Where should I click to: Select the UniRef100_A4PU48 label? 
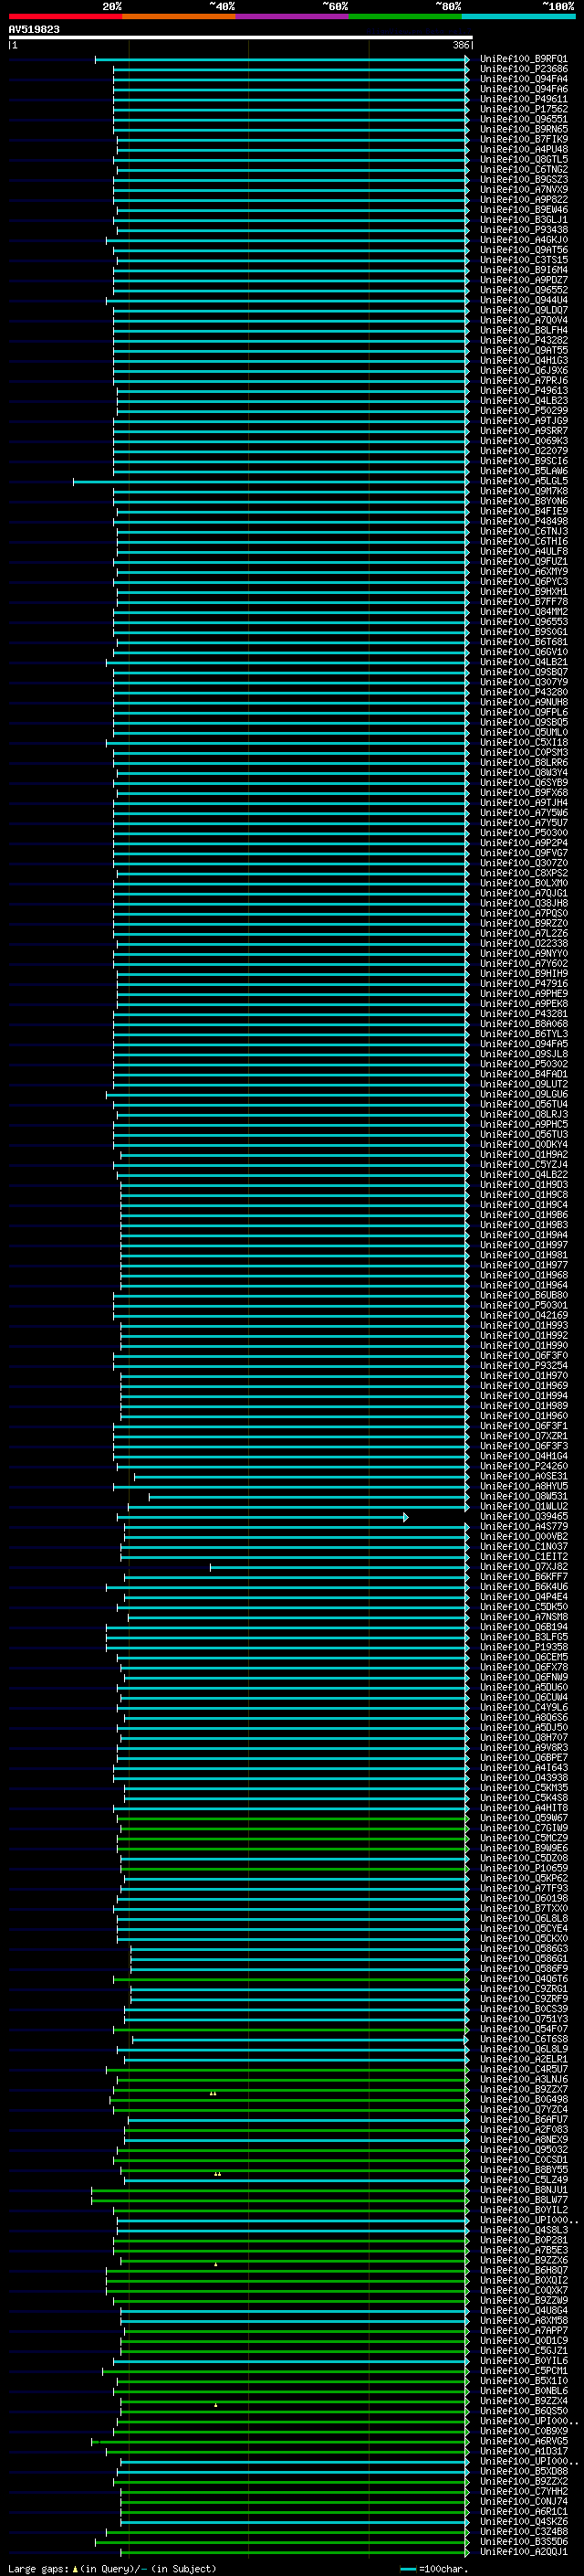[x=524, y=149]
